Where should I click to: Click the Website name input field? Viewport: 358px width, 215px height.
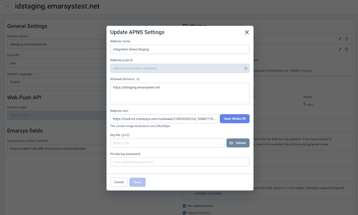pyautogui.click(x=180, y=49)
